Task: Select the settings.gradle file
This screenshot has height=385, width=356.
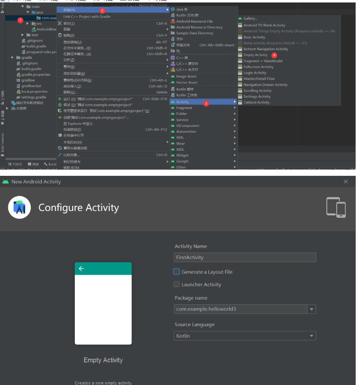Action: [x=31, y=97]
